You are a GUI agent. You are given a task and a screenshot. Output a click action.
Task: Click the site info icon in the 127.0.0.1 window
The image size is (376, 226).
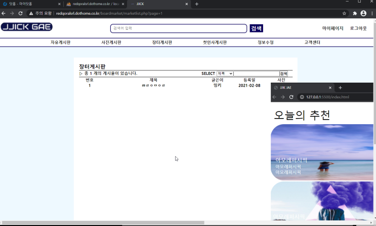(302, 97)
